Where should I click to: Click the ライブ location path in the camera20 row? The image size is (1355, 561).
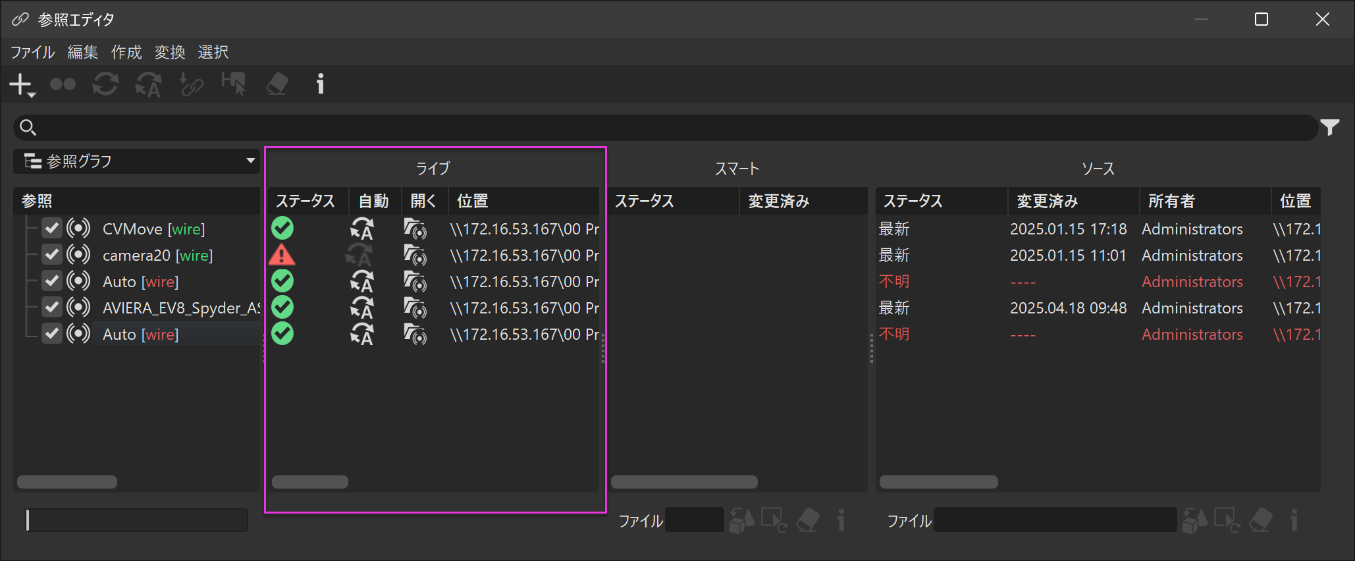[525, 255]
